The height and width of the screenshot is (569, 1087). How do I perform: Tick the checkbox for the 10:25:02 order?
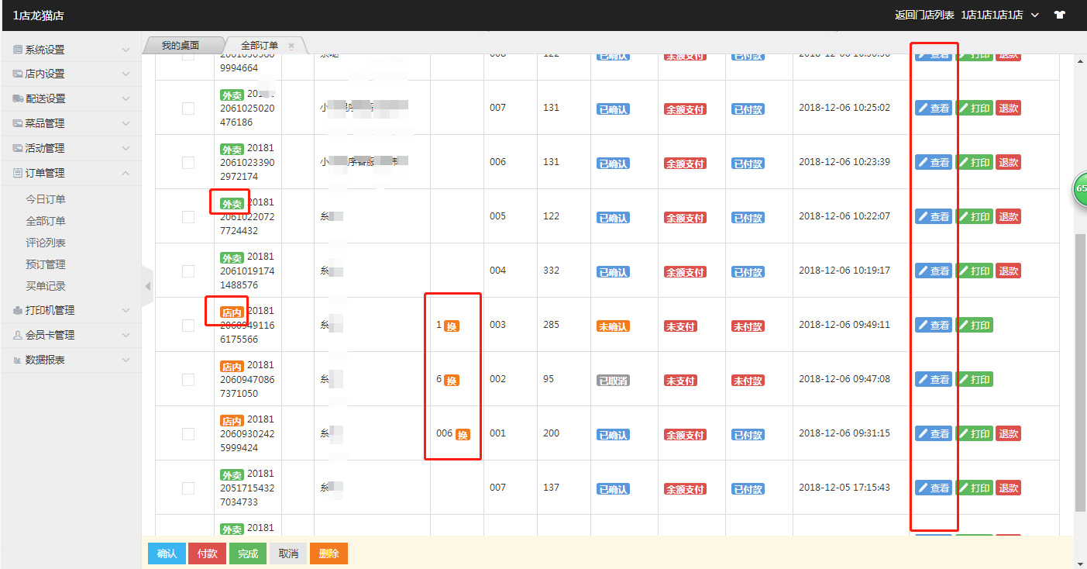click(x=188, y=109)
